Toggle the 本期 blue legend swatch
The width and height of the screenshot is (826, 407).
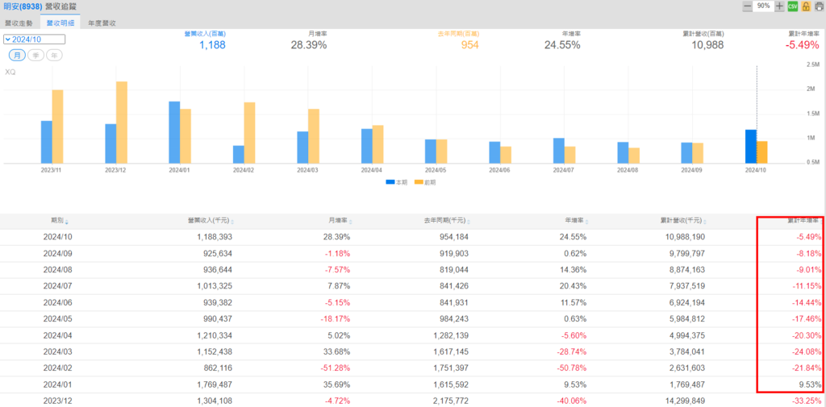click(390, 182)
